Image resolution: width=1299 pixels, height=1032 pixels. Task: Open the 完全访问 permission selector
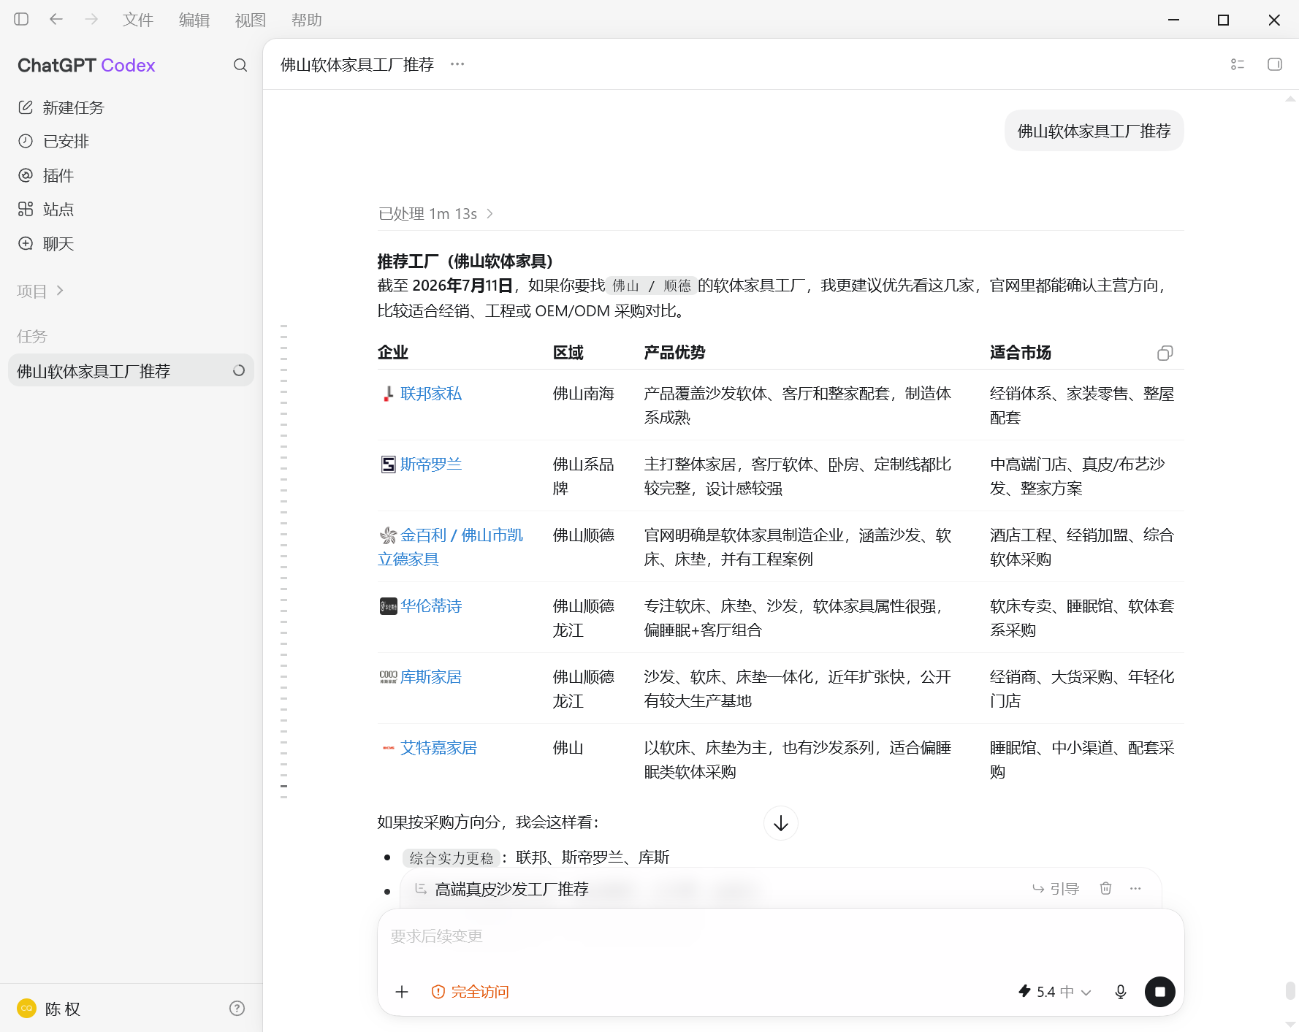click(x=470, y=992)
